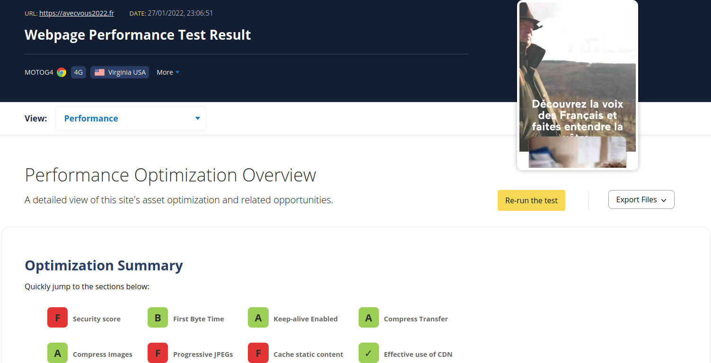Screen dimensions: 711x363
Task: Open the More options dropdown
Action: coord(167,72)
